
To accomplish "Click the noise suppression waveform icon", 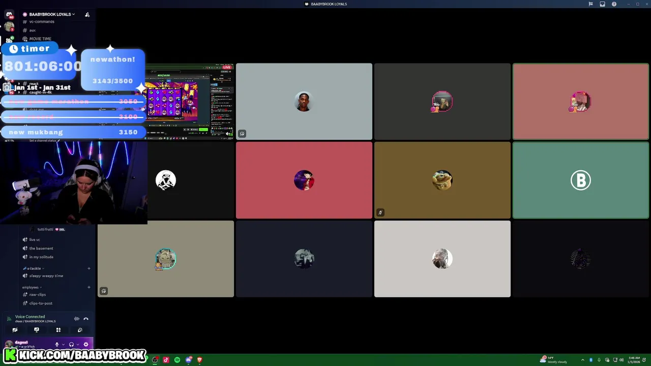I will (76, 319).
